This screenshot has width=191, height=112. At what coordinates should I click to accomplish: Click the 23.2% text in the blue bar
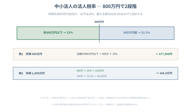tap(145, 33)
